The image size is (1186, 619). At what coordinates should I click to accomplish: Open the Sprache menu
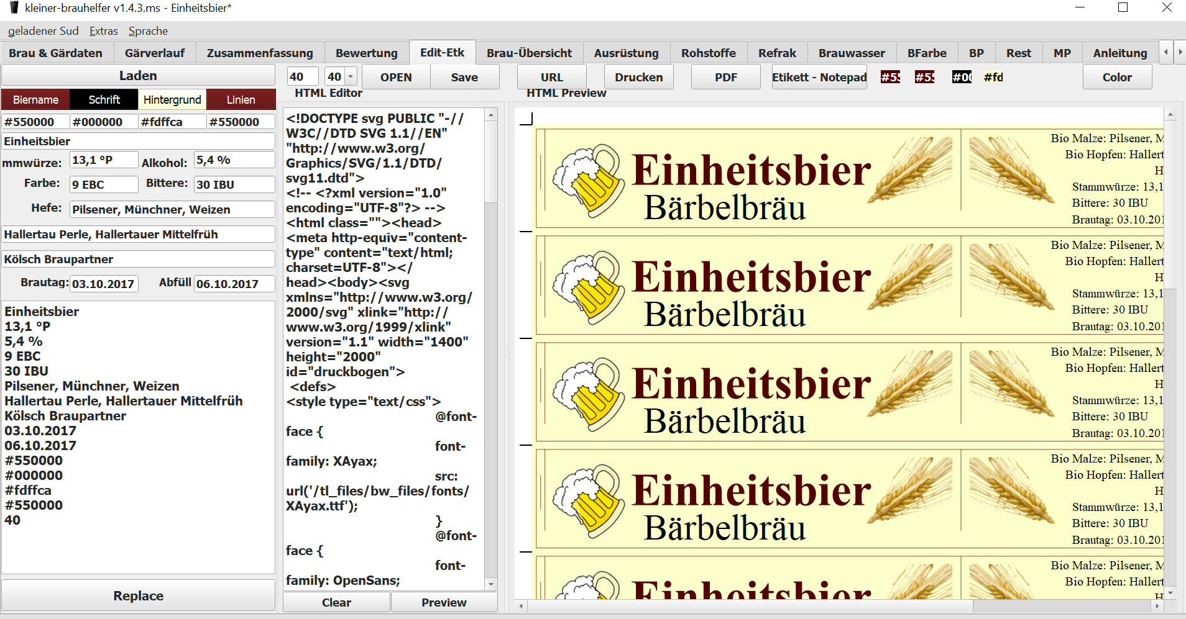pos(148,31)
